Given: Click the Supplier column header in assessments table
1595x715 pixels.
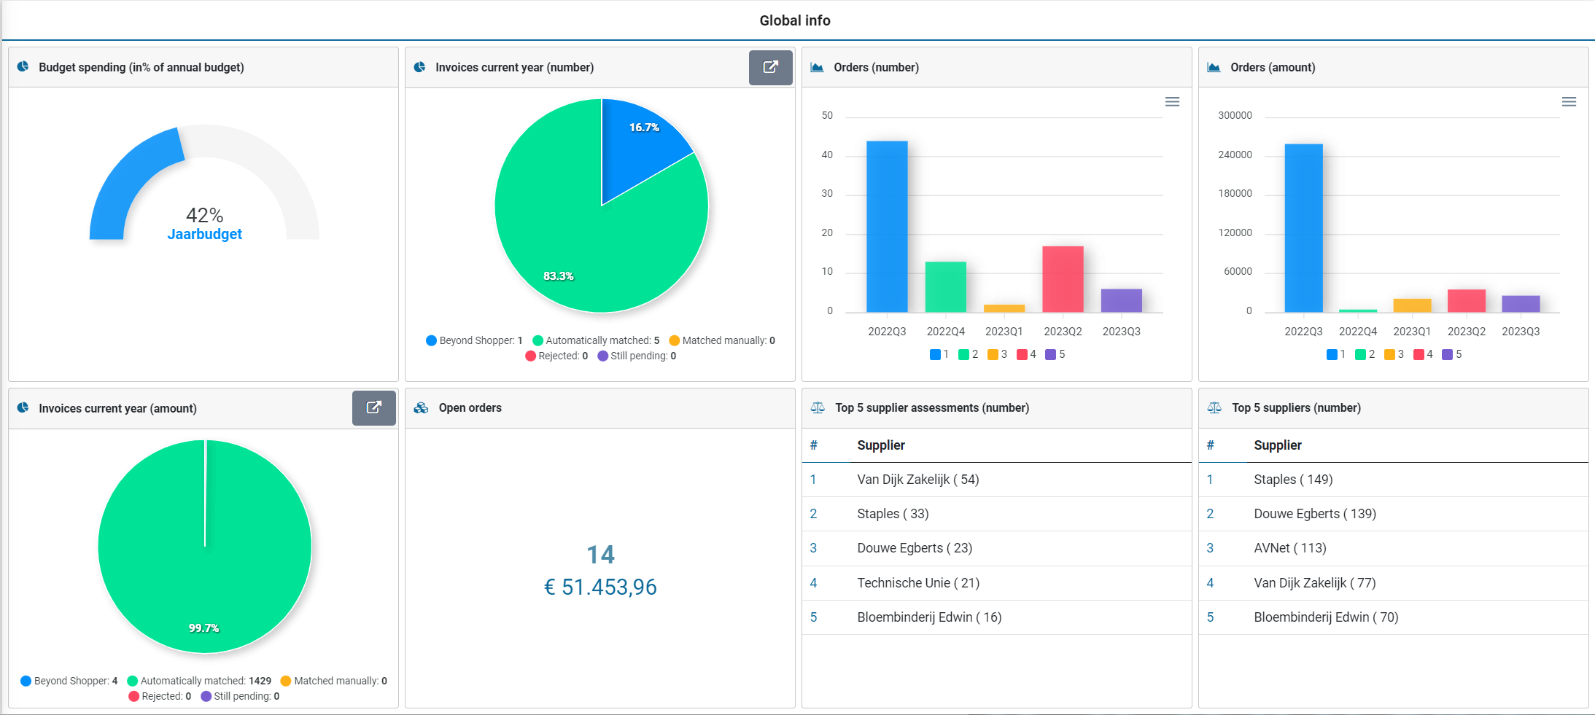Looking at the screenshot, I should tap(880, 445).
